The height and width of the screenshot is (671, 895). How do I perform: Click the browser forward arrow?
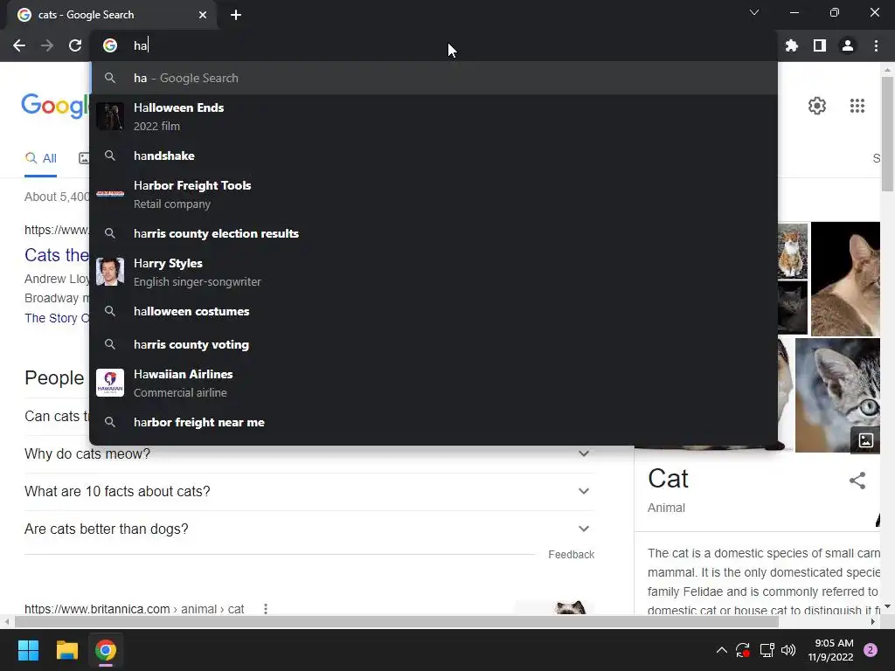pos(47,45)
